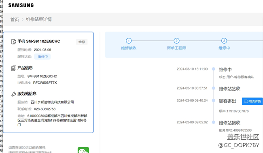The width and height of the screenshot is (263, 153).
Task: Click timeline entry title 维修中
Action: coord(225,70)
